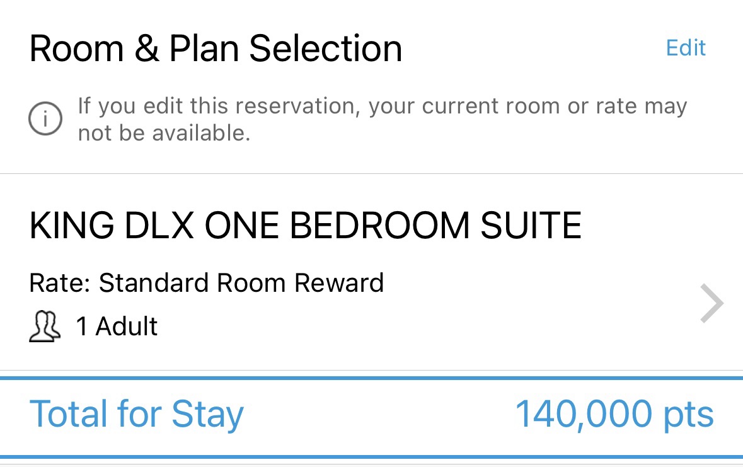Viewport: 743px width, 467px height.
Task: Click the "Rate:" label
Action: 60,283
